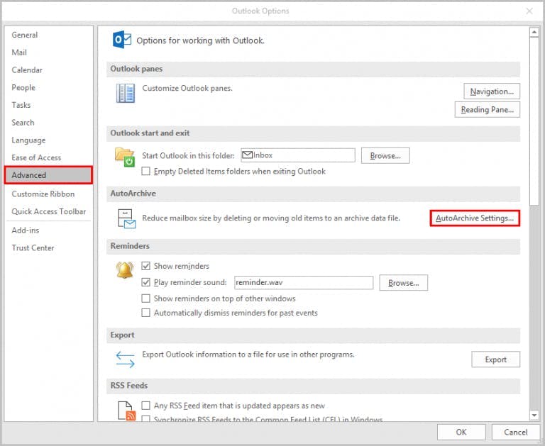Open the Trust Center category
The width and height of the screenshot is (545, 446).
[x=49, y=248]
